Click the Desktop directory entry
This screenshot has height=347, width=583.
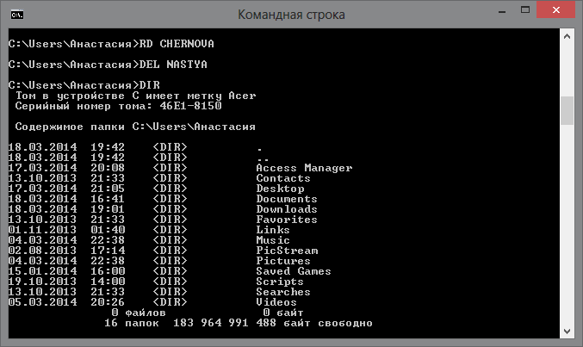(x=280, y=189)
